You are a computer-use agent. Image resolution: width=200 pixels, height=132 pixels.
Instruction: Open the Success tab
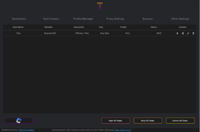[147, 19]
